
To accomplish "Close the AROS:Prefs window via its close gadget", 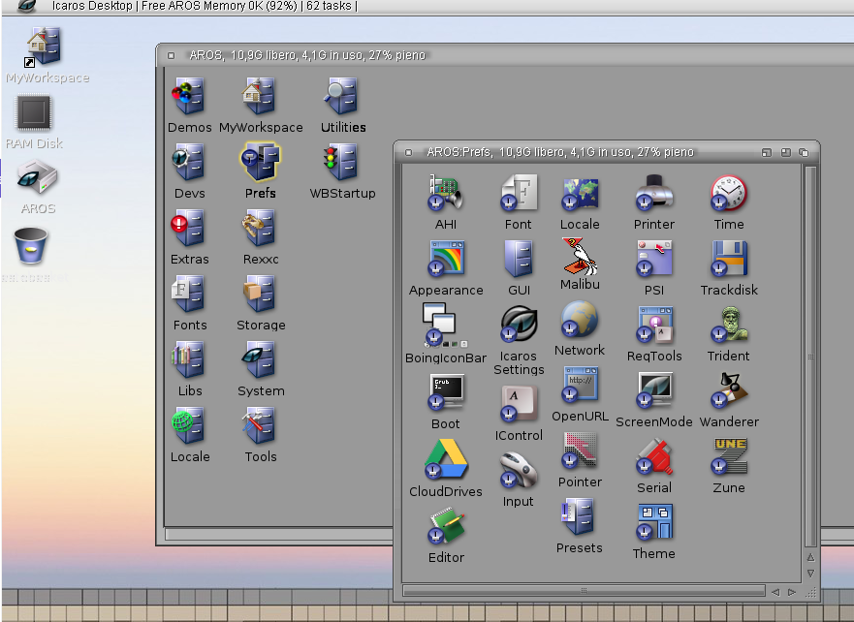I will coord(408,152).
